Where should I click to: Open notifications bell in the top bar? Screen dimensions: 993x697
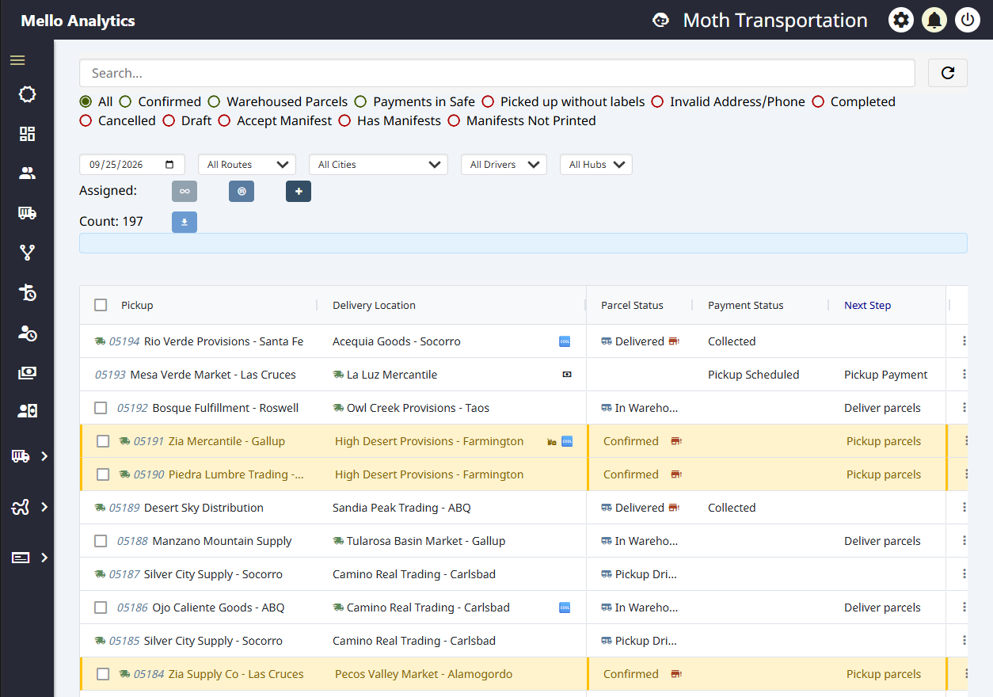click(x=934, y=20)
